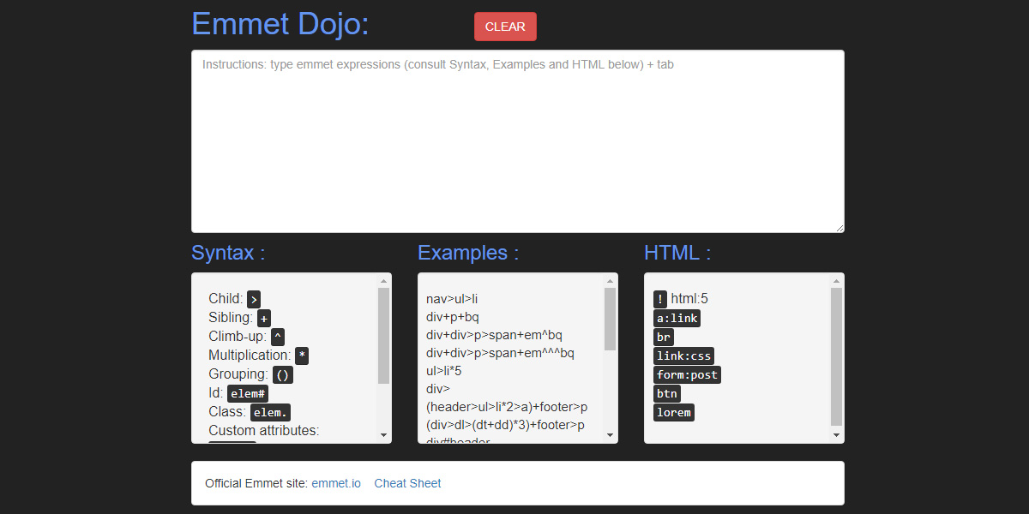This screenshot has height=514, width=1029.
Task: Click the "!" badge in HTML panel
Action: click(660, 299)
